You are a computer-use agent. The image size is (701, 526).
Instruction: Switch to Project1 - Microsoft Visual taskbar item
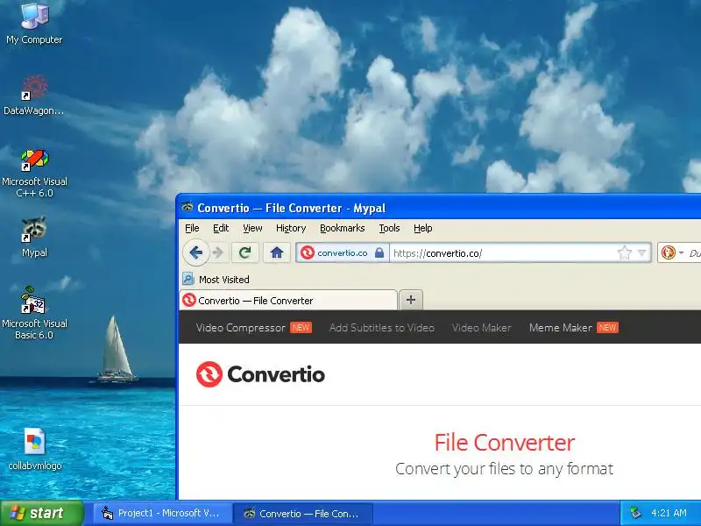(x=162, y=513)
